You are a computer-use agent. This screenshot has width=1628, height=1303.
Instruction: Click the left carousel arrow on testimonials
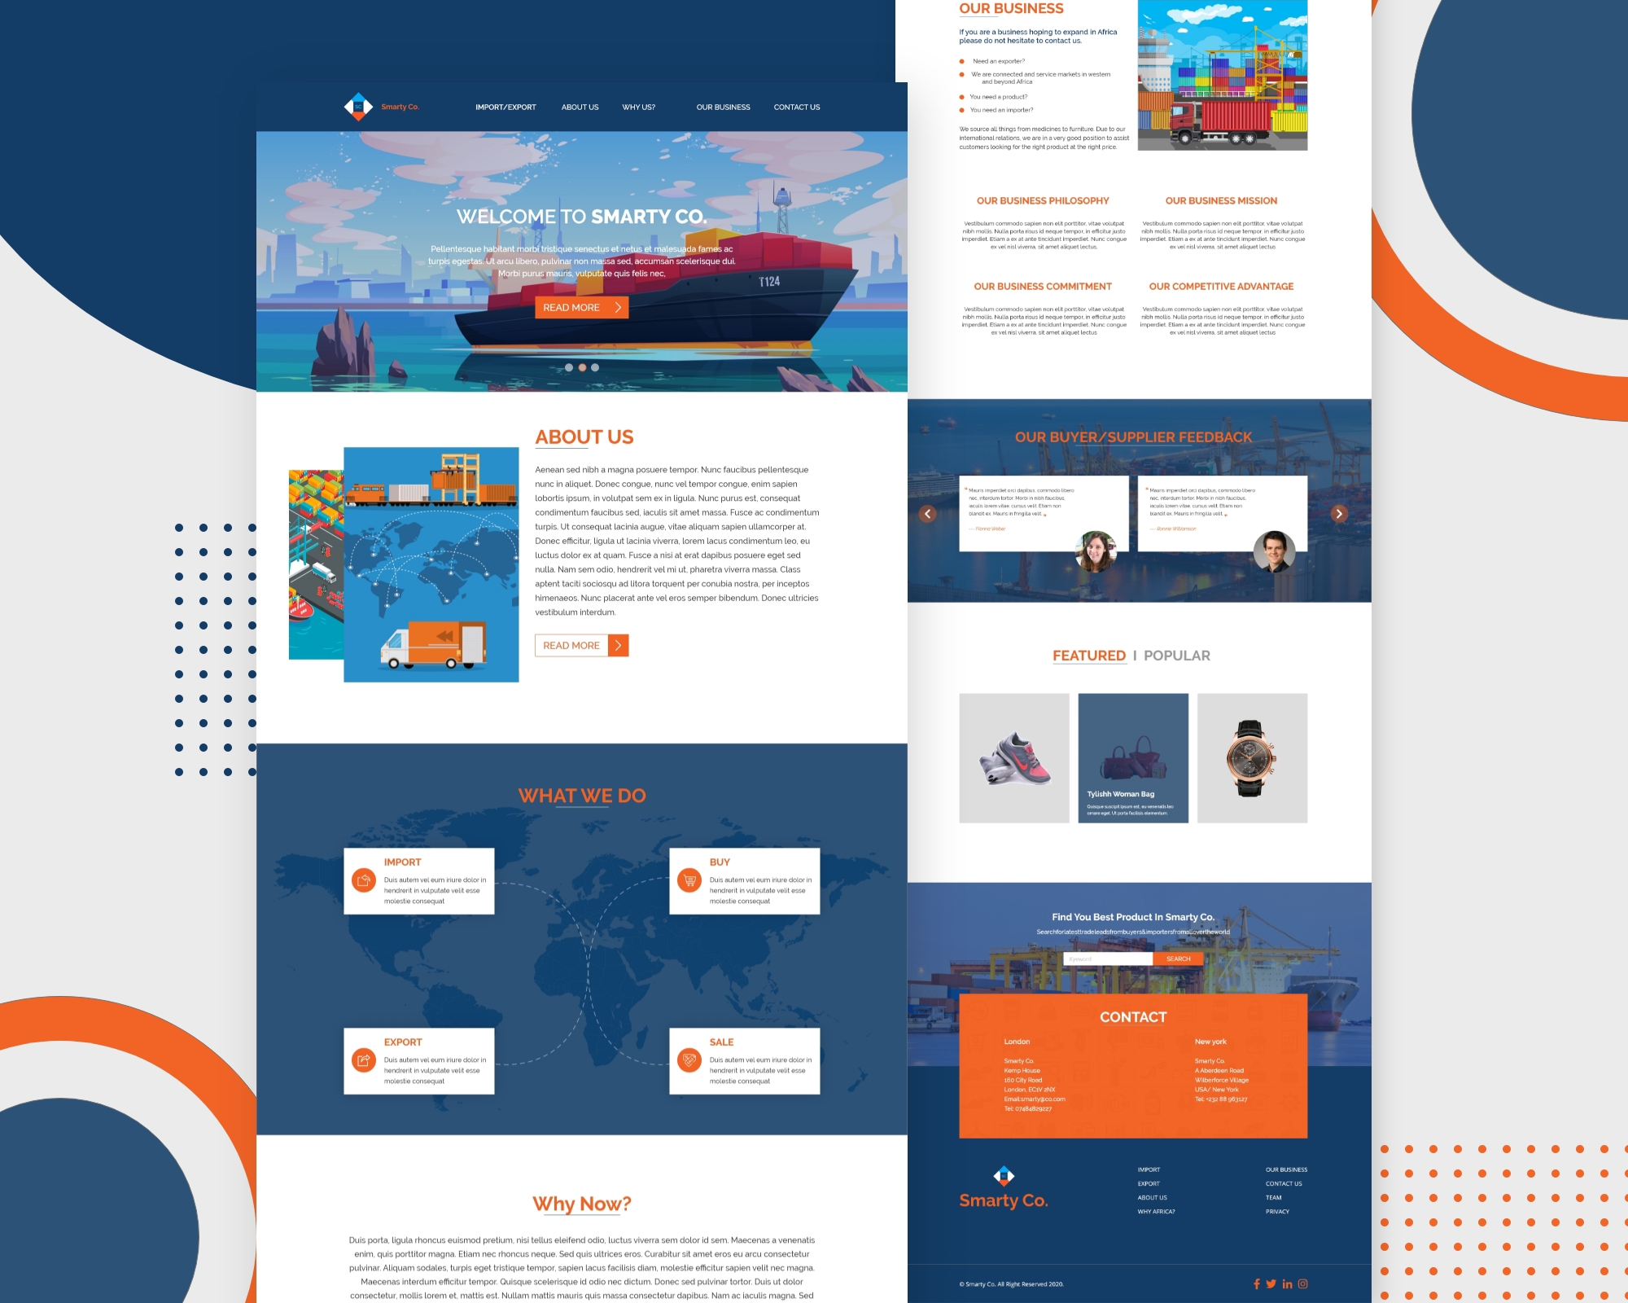[x=928, y=513]
